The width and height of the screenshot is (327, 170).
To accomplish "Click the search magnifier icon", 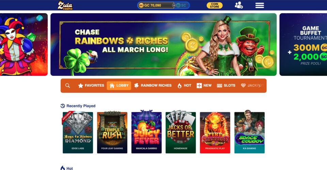I will (x=67, y=86).
